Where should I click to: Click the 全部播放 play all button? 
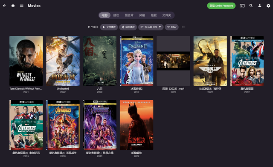[109, 27]
